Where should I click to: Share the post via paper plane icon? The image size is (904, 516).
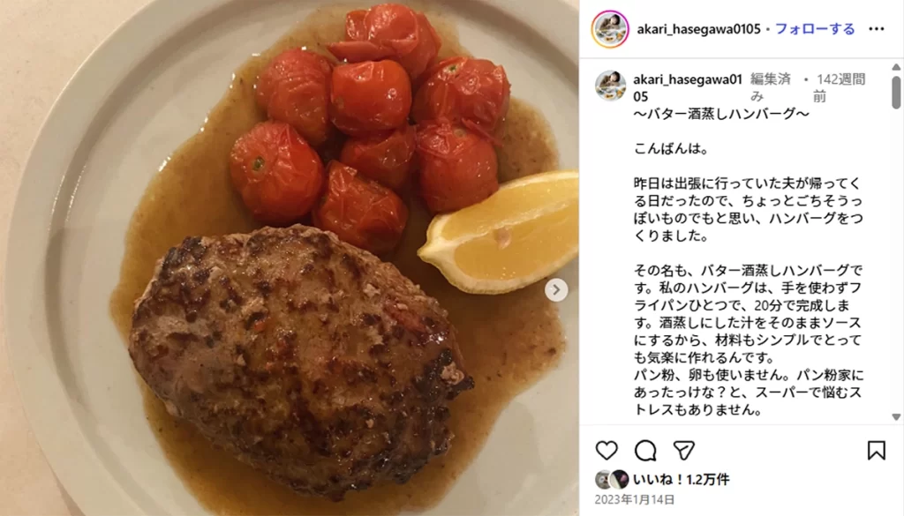[x=684, y=451]
